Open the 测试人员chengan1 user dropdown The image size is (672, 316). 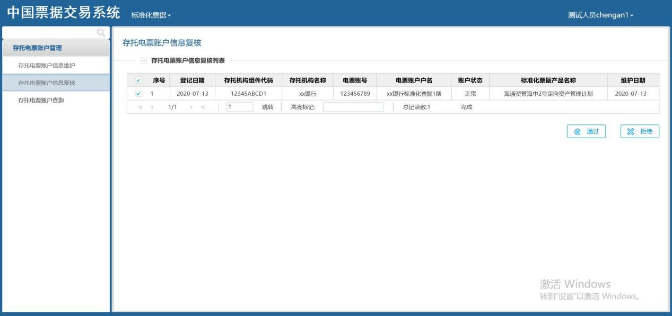pos(600,15)
